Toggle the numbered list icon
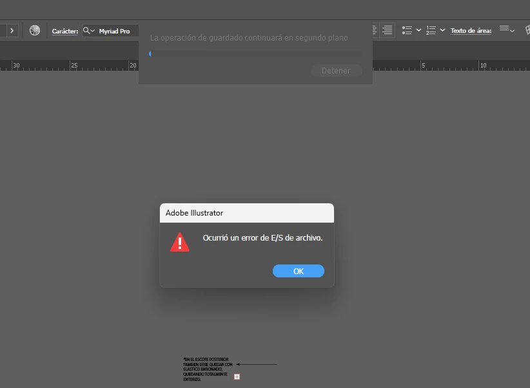530x388 pixels. pyautogui.click(x=431, y=30)
